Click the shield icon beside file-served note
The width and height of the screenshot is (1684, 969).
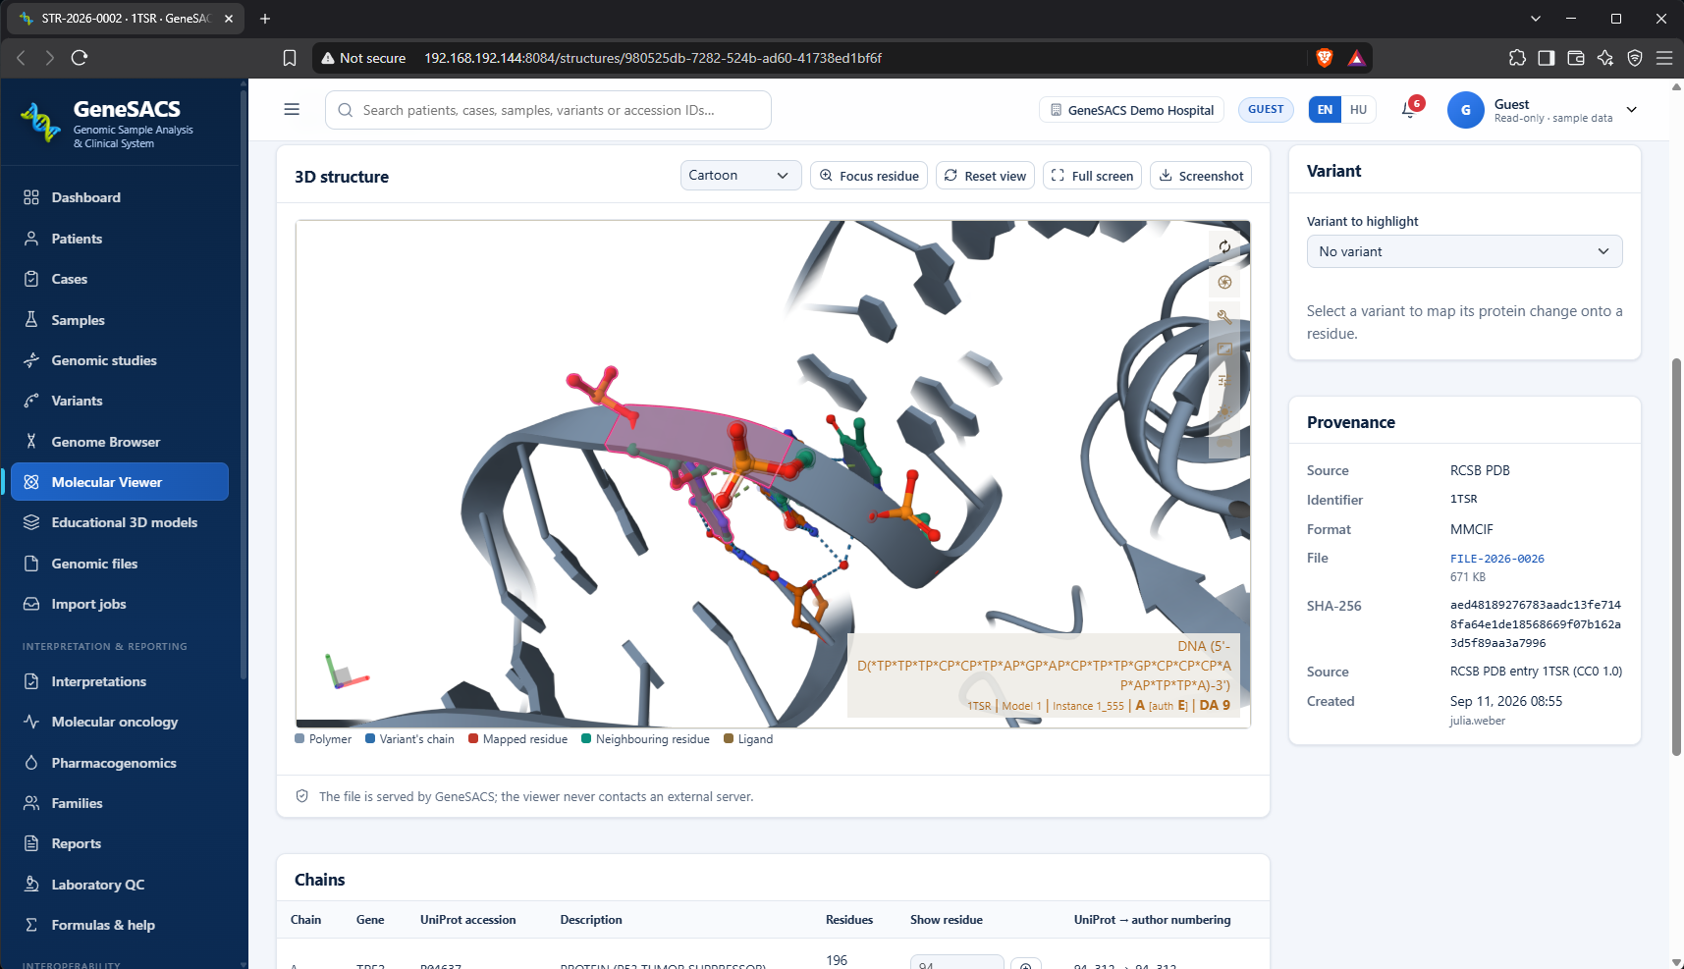(x=302, y=796)
